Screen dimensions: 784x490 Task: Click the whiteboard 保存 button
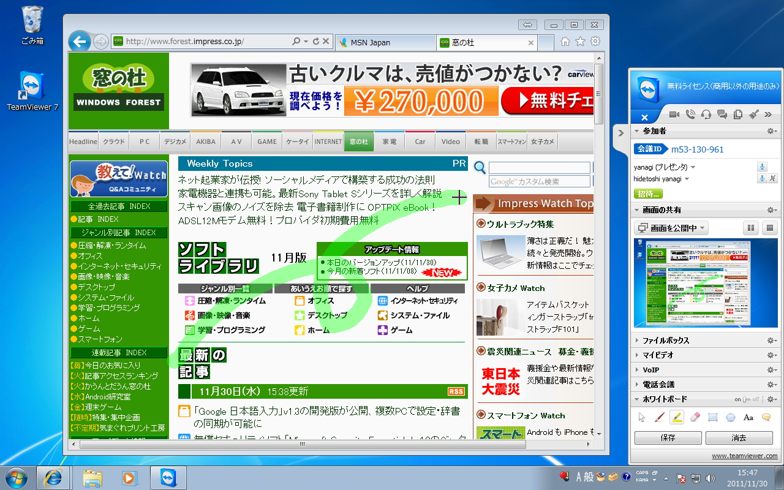[x=668, y=438]
